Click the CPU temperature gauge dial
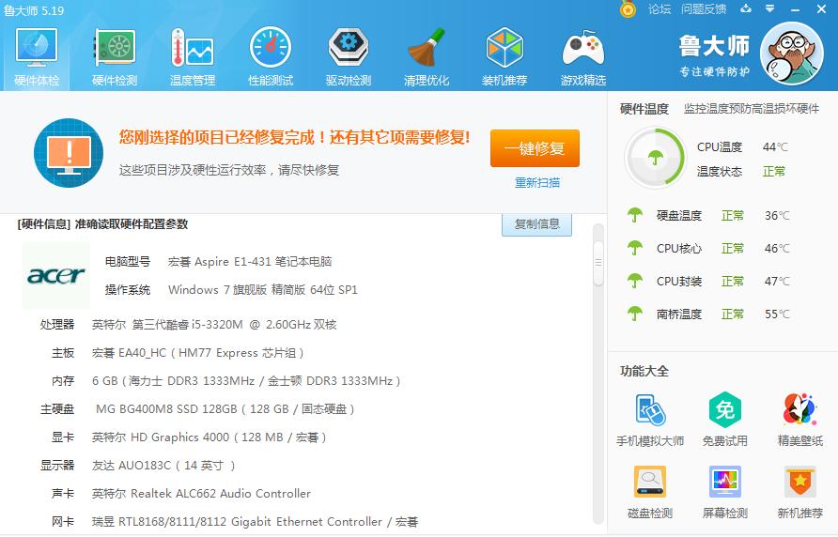This screenshot has height=537, width=838. [655, 158]
